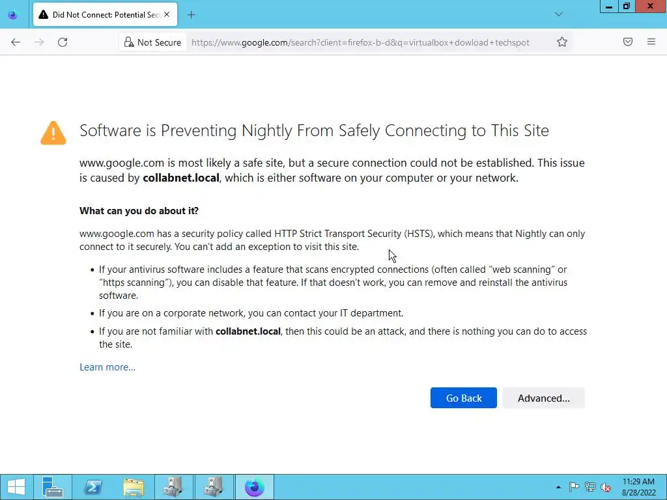
Task: Open the Action Center flag icon
Action: [574, 487]
